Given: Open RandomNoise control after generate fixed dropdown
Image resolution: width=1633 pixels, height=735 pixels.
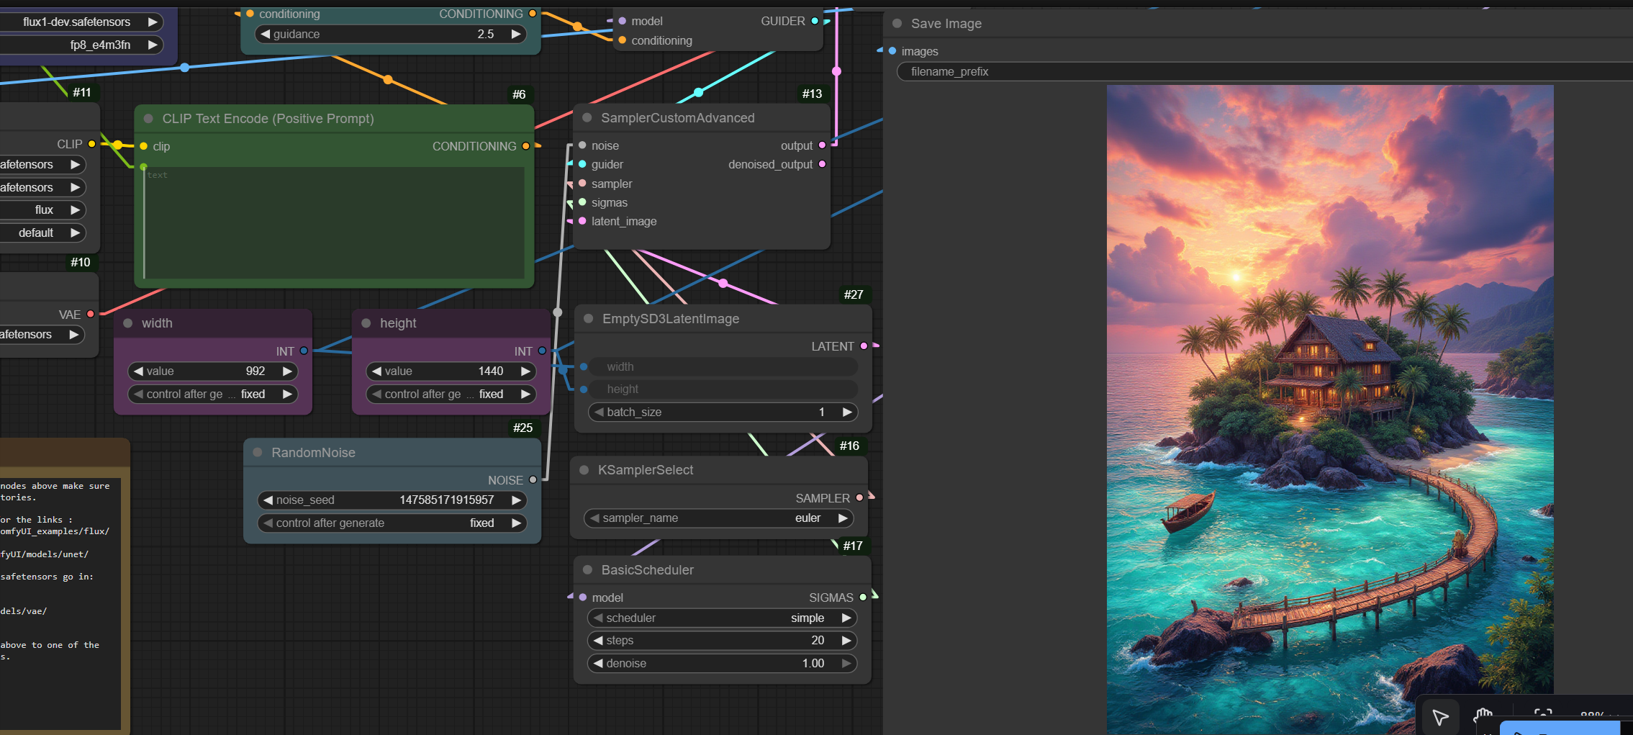Looking at the screenshot, I should [392, 523].
